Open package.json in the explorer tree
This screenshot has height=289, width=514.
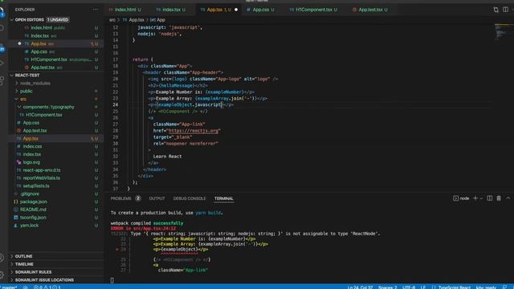pyautogui.click(x=34, y=201)
